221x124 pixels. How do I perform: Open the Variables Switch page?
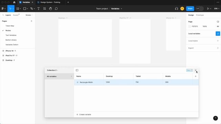pyautogui.click(x=12, y=45)
